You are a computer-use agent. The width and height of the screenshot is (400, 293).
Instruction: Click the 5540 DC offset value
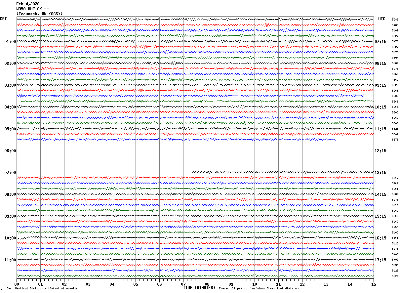[395, 112]
